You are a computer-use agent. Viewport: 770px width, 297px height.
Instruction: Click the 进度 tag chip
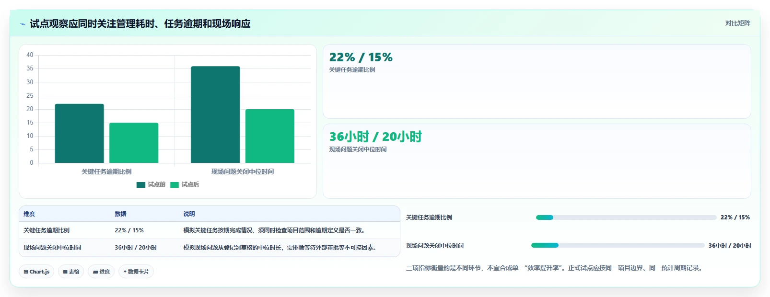[101, 272]
